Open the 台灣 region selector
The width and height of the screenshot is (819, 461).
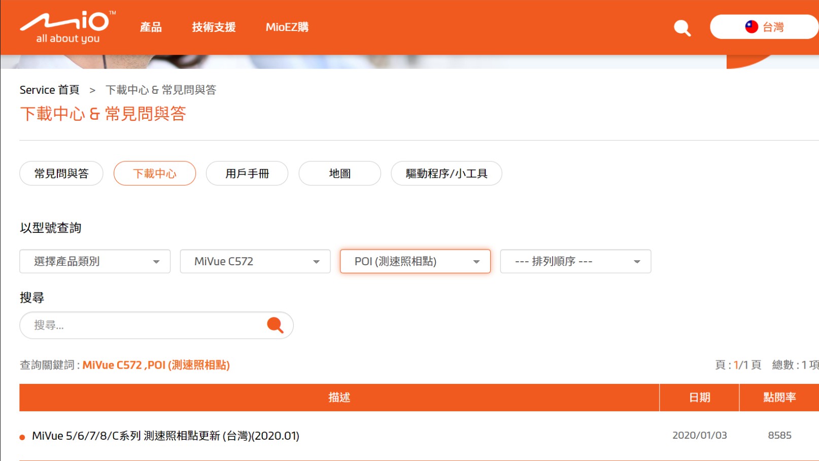click(x=764, y=27)
